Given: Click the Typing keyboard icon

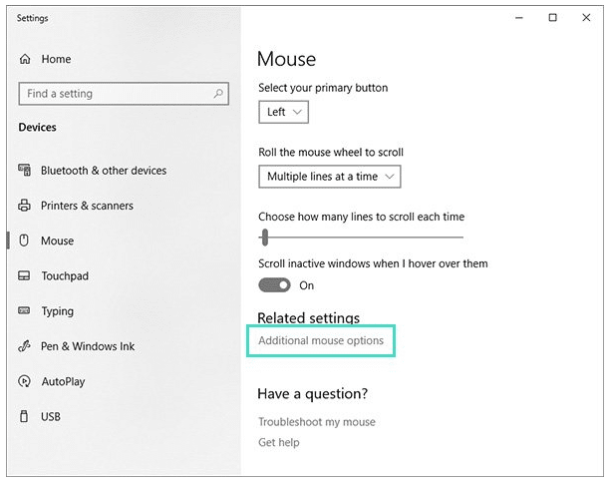Looking at the screenshot, I should pyautogui.click(x=25, y=311).
